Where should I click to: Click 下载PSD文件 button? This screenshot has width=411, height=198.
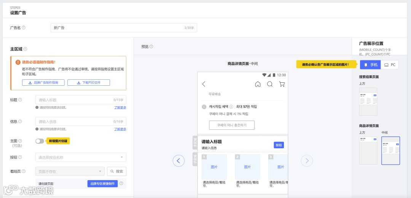pos(89,83)
